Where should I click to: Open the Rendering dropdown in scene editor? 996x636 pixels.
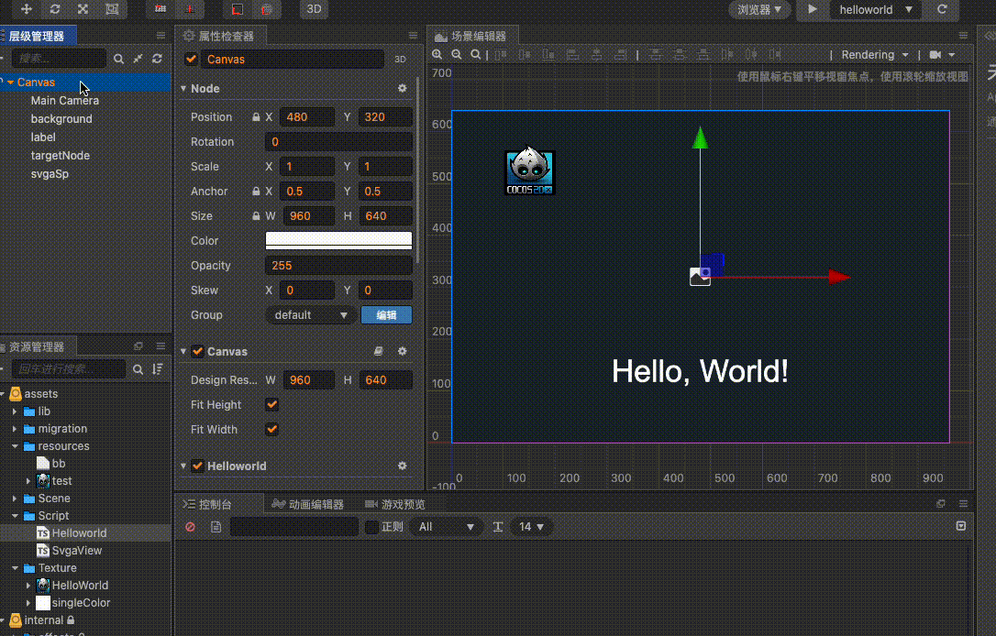pyautogui.click(x=875, y=55)
